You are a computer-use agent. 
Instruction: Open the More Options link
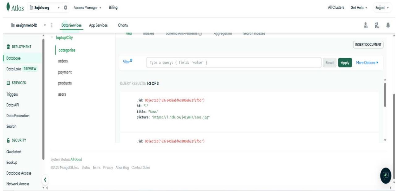tap(367, 63)
